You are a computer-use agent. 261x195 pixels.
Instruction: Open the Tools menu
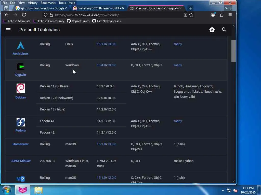[62, 3]
